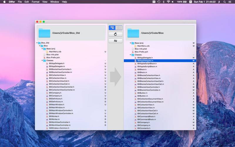Open the Format menu
The image size is (235, 147).
click(36, 2)
